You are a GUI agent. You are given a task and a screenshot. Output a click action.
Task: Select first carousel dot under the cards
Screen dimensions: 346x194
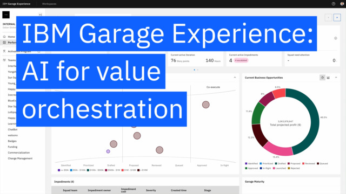(x=195, y=70)
